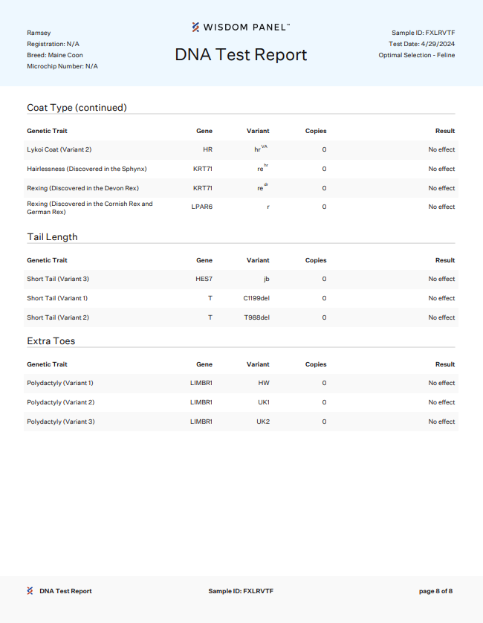The image size is (483, 623).
Task: Click 'Genetic Trait' header in Coat Type table
Action: click(48, 131)
